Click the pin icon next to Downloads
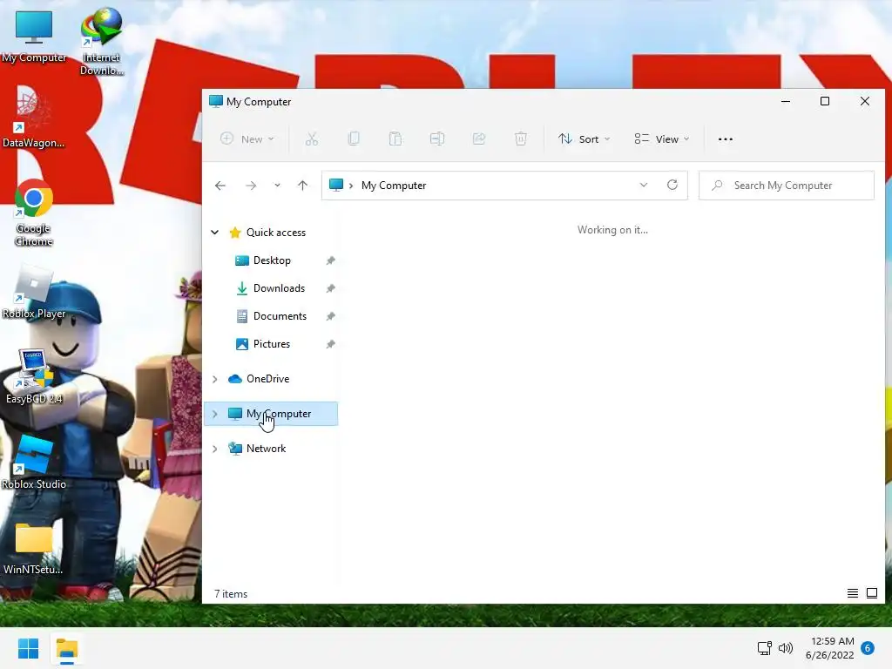Image resolution: width=892 pixels, height=669 pixels. (330, 288)
